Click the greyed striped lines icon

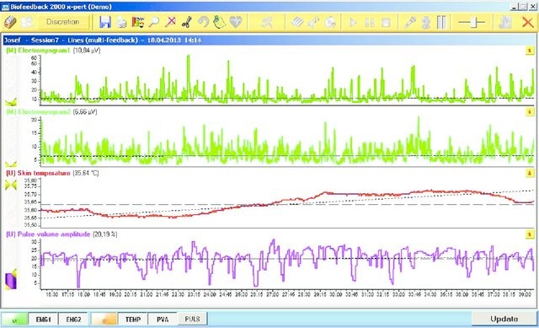pyautogui.click(x=297, y=23)
